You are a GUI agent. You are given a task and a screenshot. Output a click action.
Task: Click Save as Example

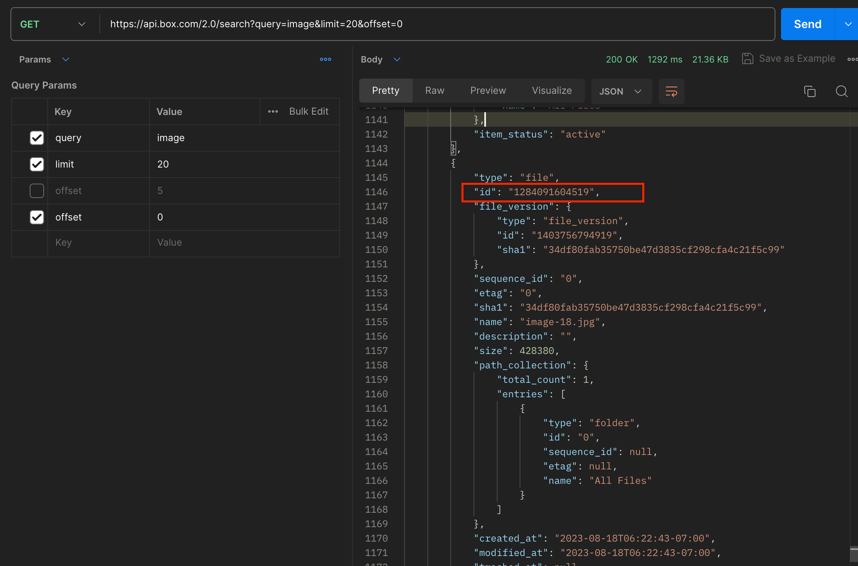[x=789, y=59]
